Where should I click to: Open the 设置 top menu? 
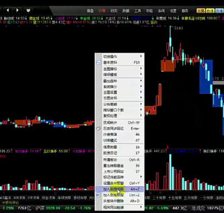[173, 11]
